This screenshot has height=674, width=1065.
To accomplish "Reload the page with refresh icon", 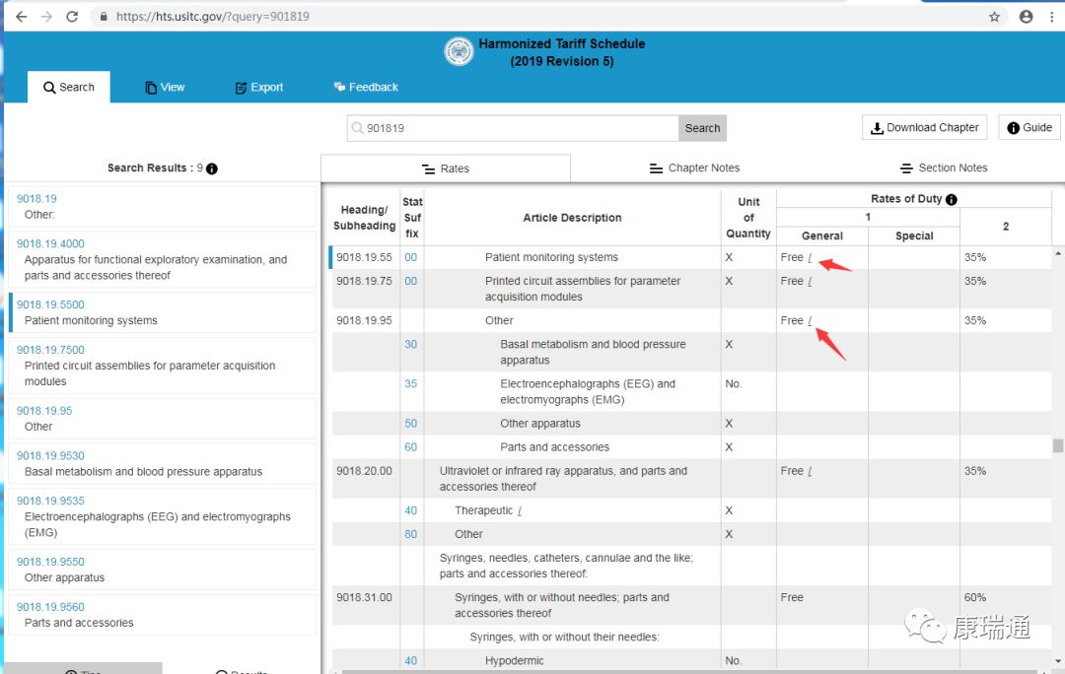I will (x=72, y=17).
